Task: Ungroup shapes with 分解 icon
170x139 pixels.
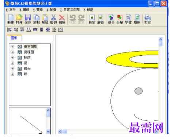Action: pyautogui.click(x=120, y=19)
